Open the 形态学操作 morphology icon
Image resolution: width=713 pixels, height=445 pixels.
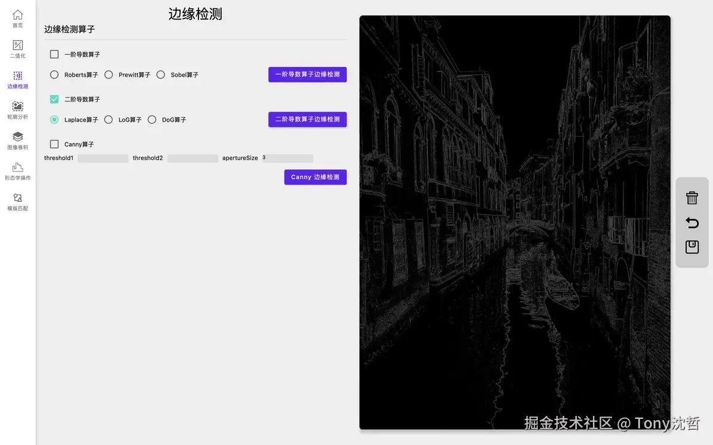(x=17, y=171)
